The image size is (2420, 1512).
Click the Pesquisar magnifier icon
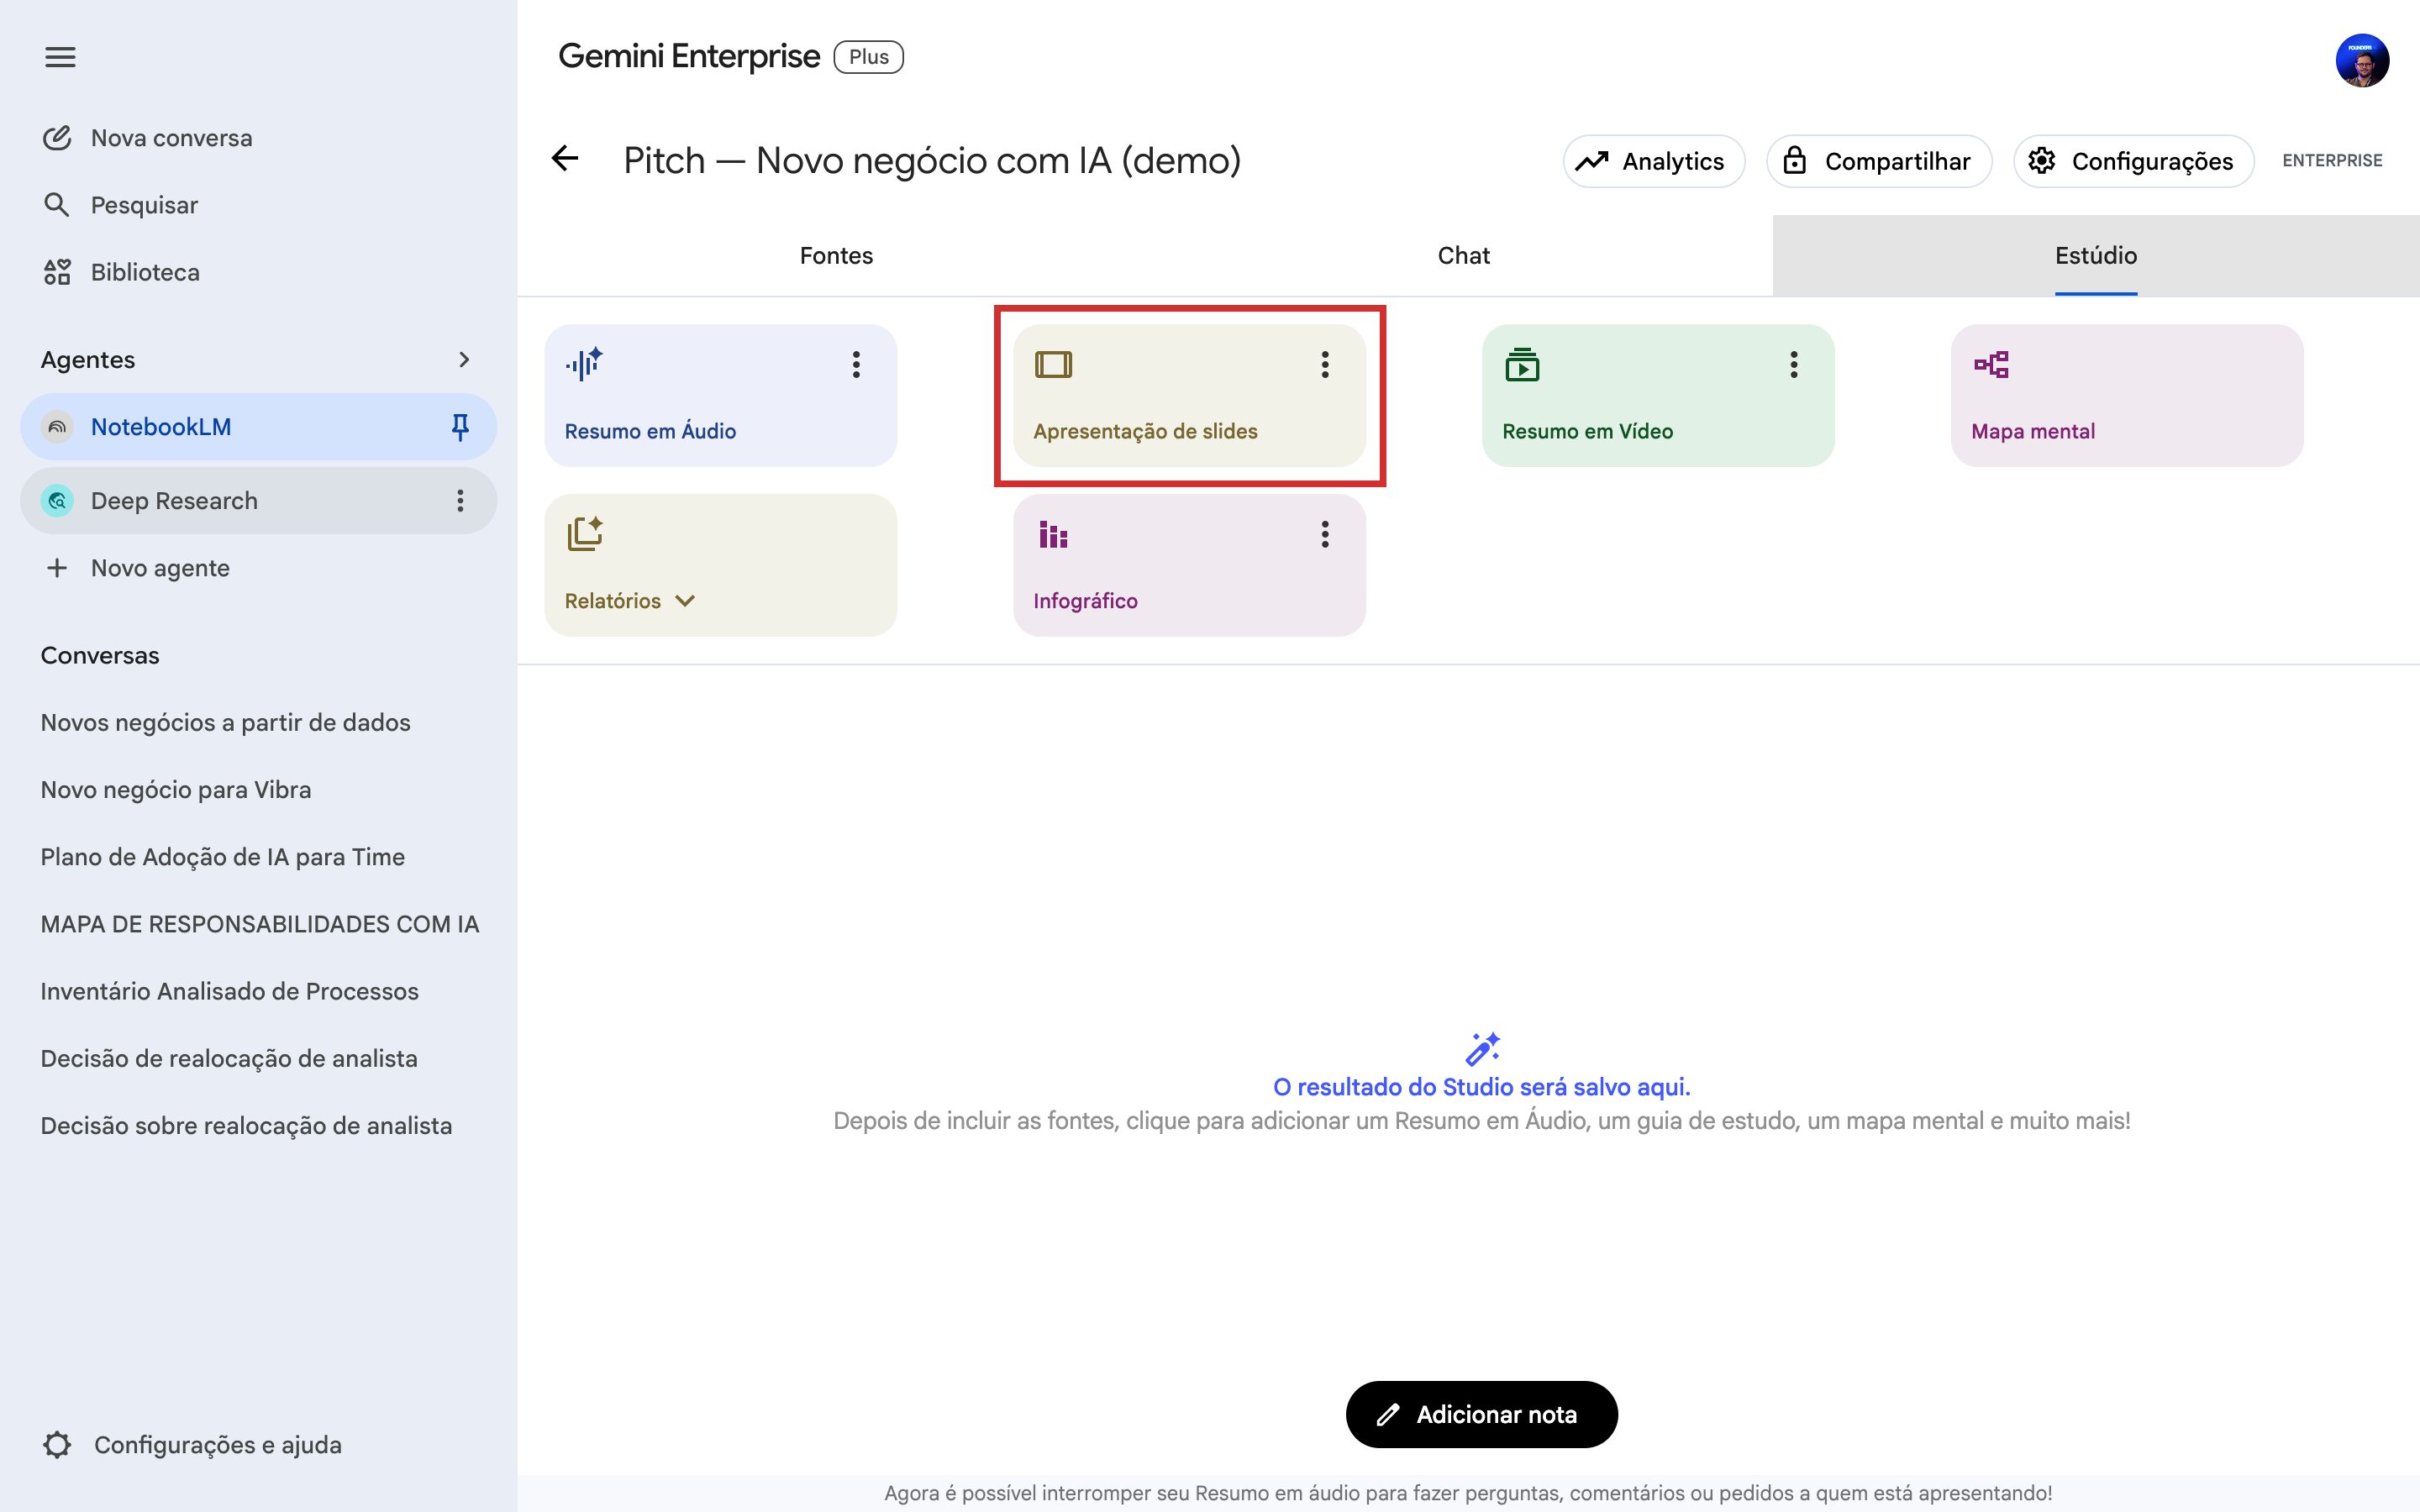[57, 205]
